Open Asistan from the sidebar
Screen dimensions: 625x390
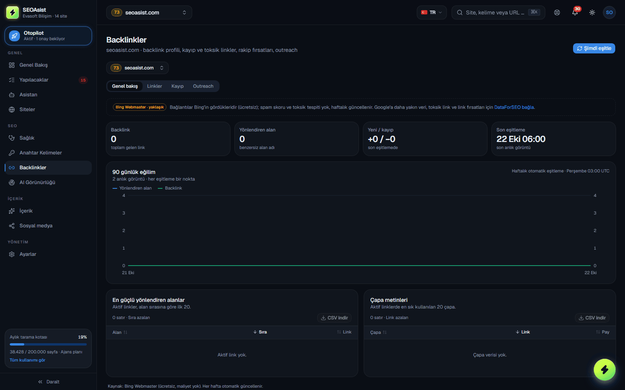point(48,95)
